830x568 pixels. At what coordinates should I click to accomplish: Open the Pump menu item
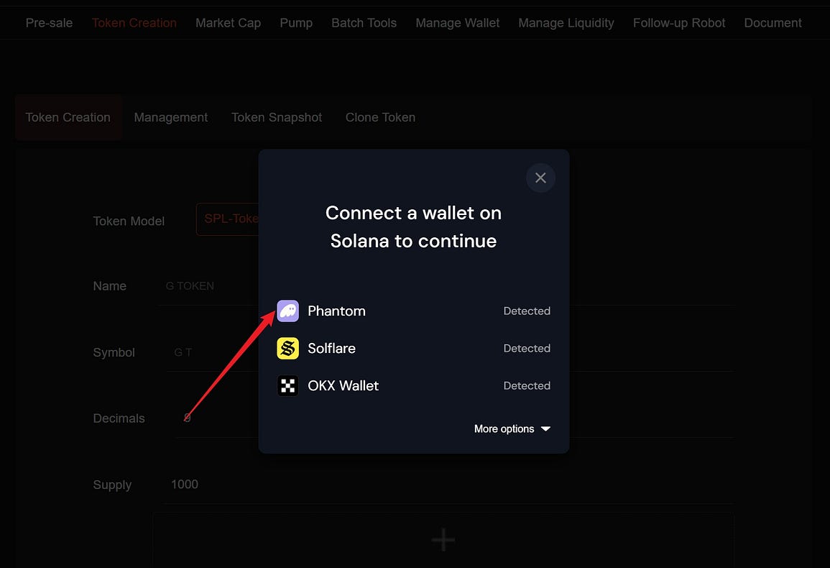coord(296,23)
